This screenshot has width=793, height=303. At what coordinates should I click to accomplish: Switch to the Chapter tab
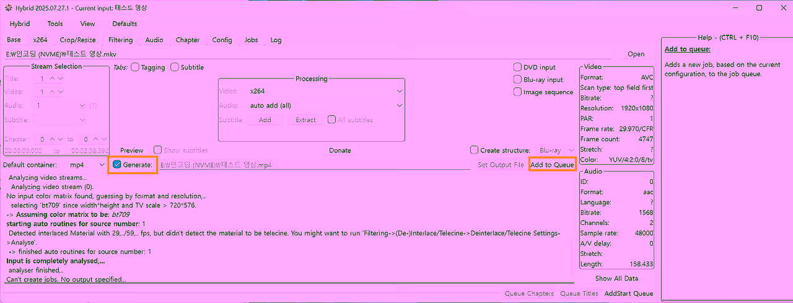pos(188,40)
